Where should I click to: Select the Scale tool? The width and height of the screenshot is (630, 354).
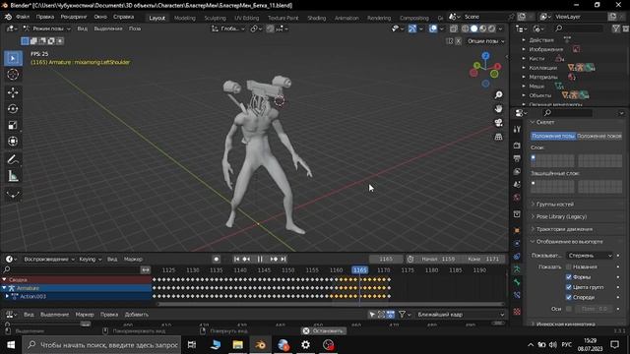pos(13,125)
